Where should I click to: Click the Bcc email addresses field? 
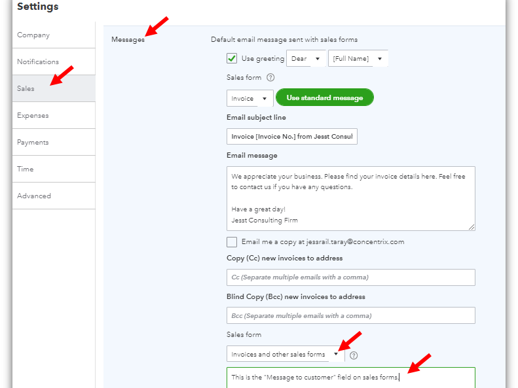(351, 315)
